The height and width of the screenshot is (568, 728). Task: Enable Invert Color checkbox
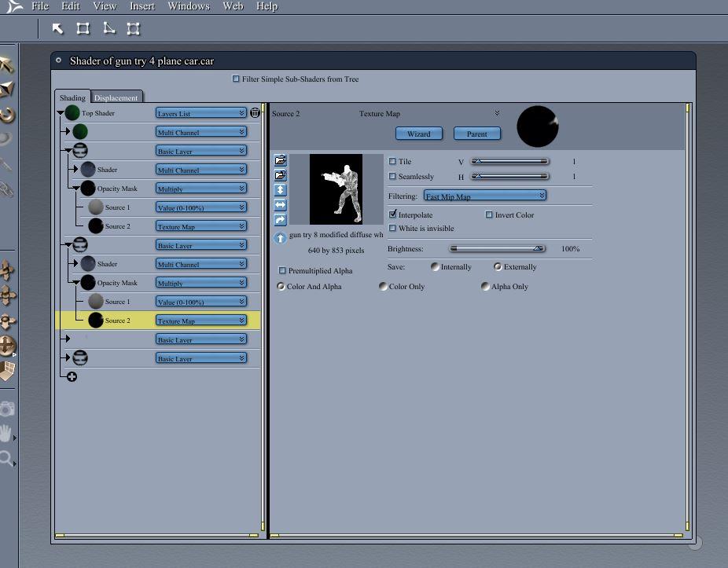click(x=489, y=214)
